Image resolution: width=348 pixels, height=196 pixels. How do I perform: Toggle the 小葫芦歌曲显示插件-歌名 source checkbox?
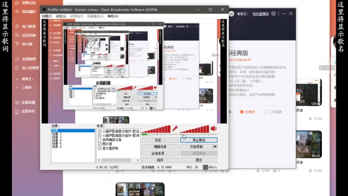pyautogui.click(x=100, y=132)
